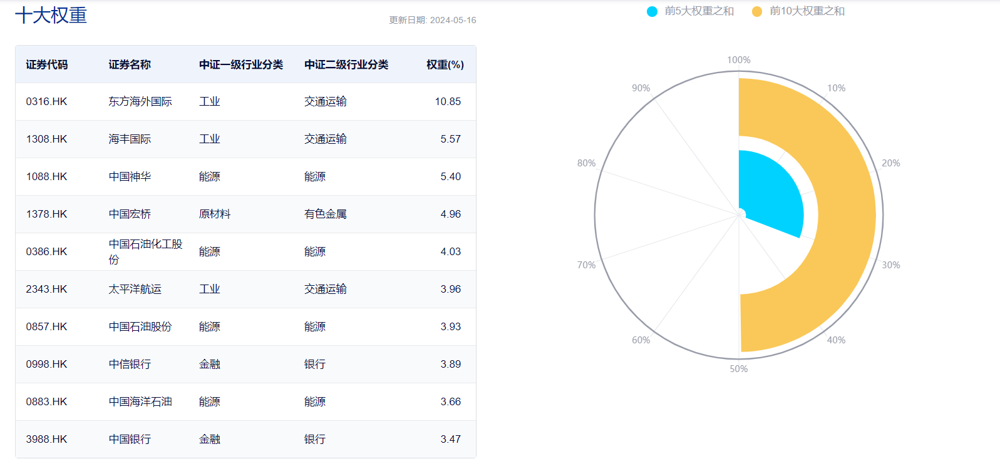Select stock code 0883.HK
Screen dimensions: 1000x469
(46, 401)
